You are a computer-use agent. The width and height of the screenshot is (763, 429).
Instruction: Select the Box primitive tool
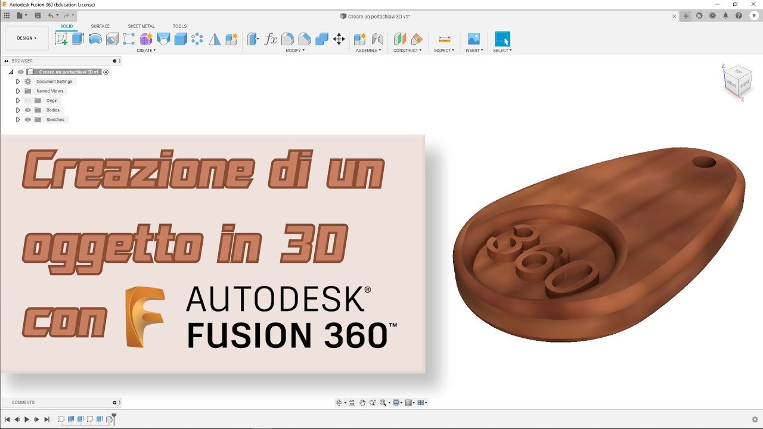tap(181, 39)
